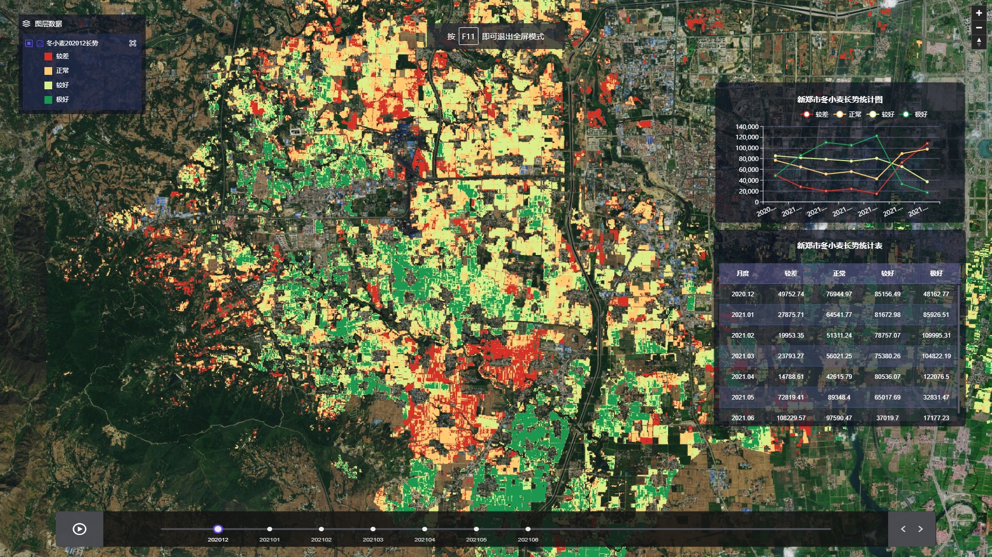Screen dimensions: 992x557
Task: Click the red 较差 legend color swatch
Action: pos(48,56)
